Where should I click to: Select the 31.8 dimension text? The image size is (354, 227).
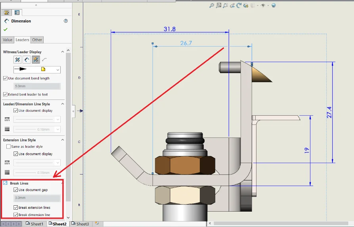click(x=169, y=29)
